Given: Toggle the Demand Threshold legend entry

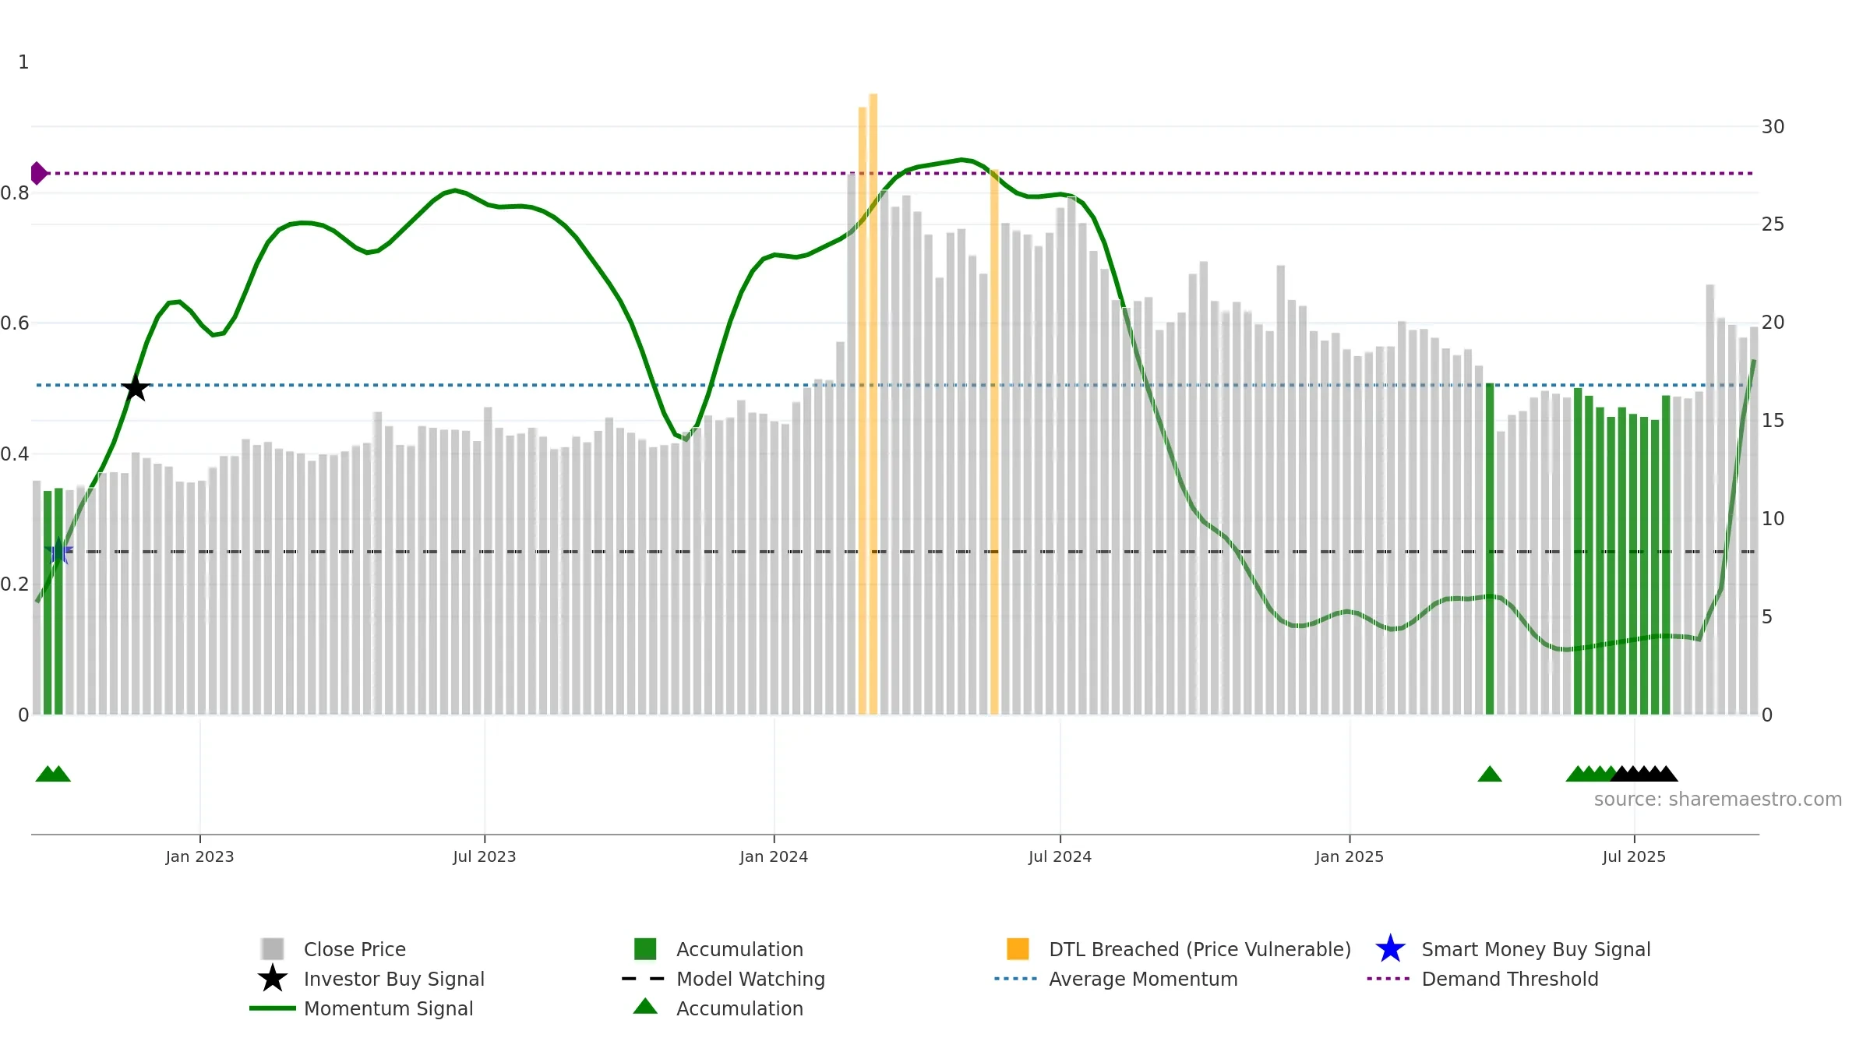Looking at the screenshot, I should tap(1483, 979).
